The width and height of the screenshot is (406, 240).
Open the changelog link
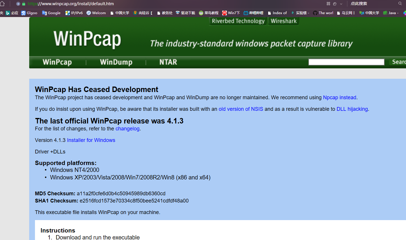[x=127, y=129]
